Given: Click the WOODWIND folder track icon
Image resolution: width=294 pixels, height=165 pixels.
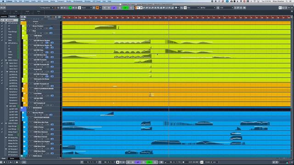Looking at the screenshot, I should (22, 108).
